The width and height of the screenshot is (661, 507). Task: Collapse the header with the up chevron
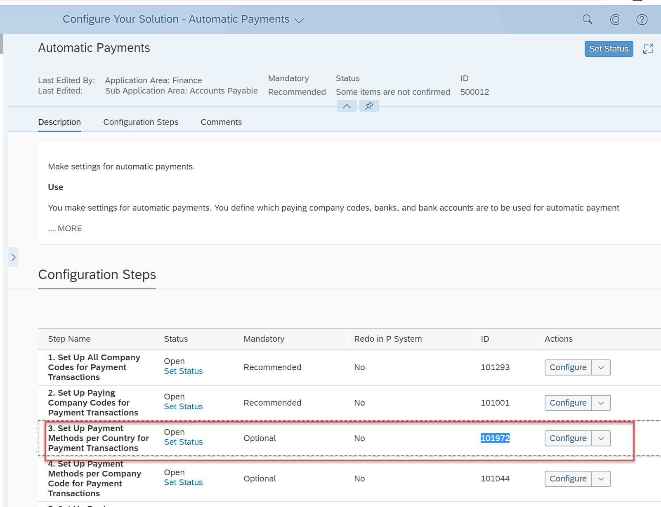pyautogui.click(x=347, y=106)
